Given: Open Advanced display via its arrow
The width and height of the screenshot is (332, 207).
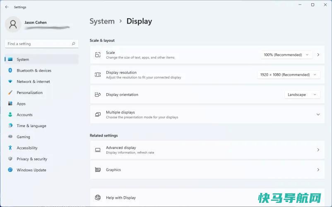Looking at the screenshot, I should coord(318,150).
